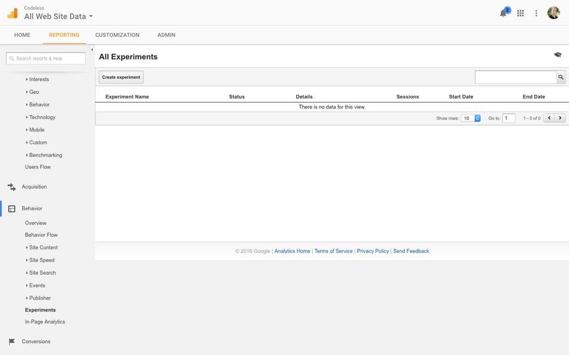Expand the Events group
Screen dimensions: 569x355
coord(36,285)
